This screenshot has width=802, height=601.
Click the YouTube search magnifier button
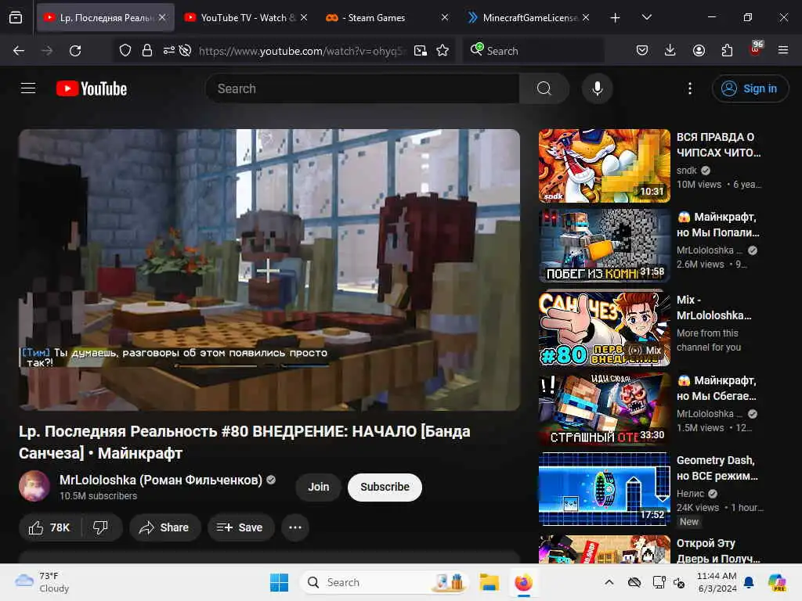[x=544, y=88]
